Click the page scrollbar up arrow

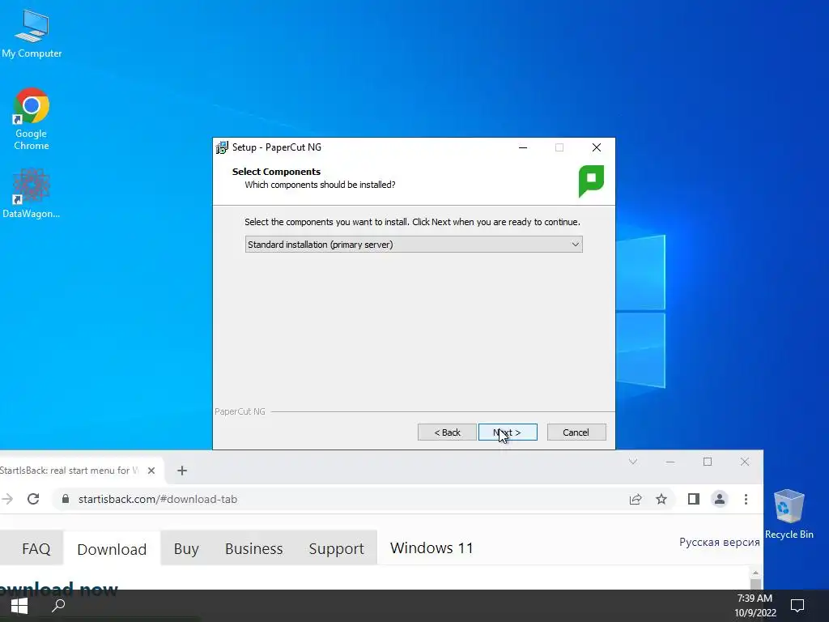tap(755, 573)
